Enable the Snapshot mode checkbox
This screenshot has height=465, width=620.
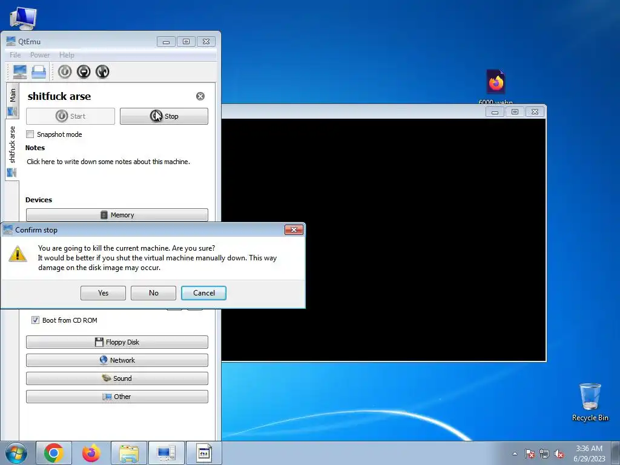(30, 134)
